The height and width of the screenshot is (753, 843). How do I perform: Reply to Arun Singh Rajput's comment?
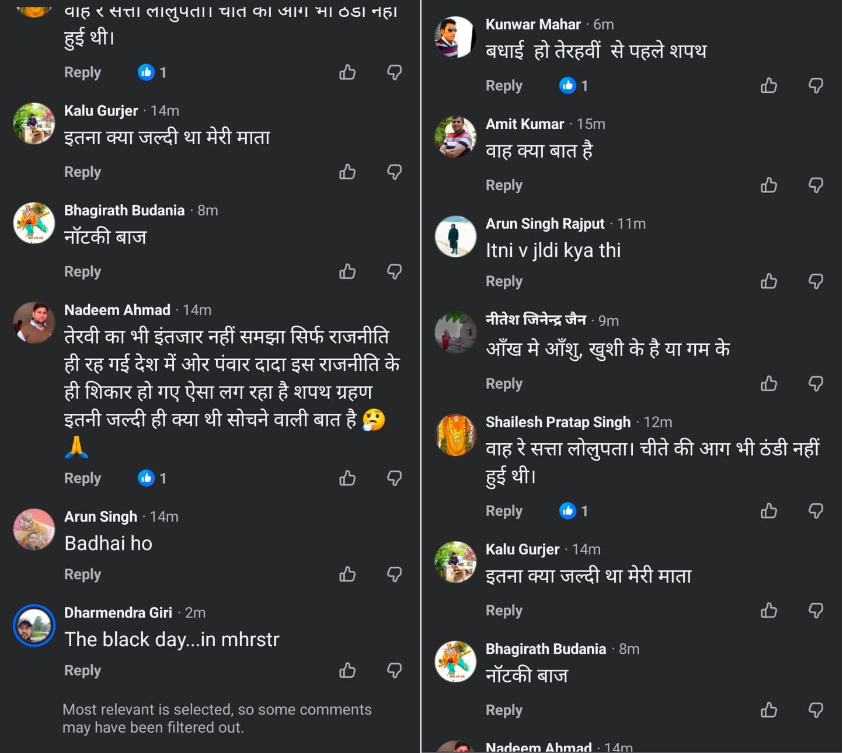pyautogui.click(x=504, y=281)
